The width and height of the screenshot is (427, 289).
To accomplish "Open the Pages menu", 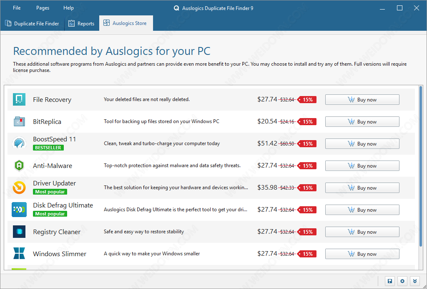I will click(43, 8).
